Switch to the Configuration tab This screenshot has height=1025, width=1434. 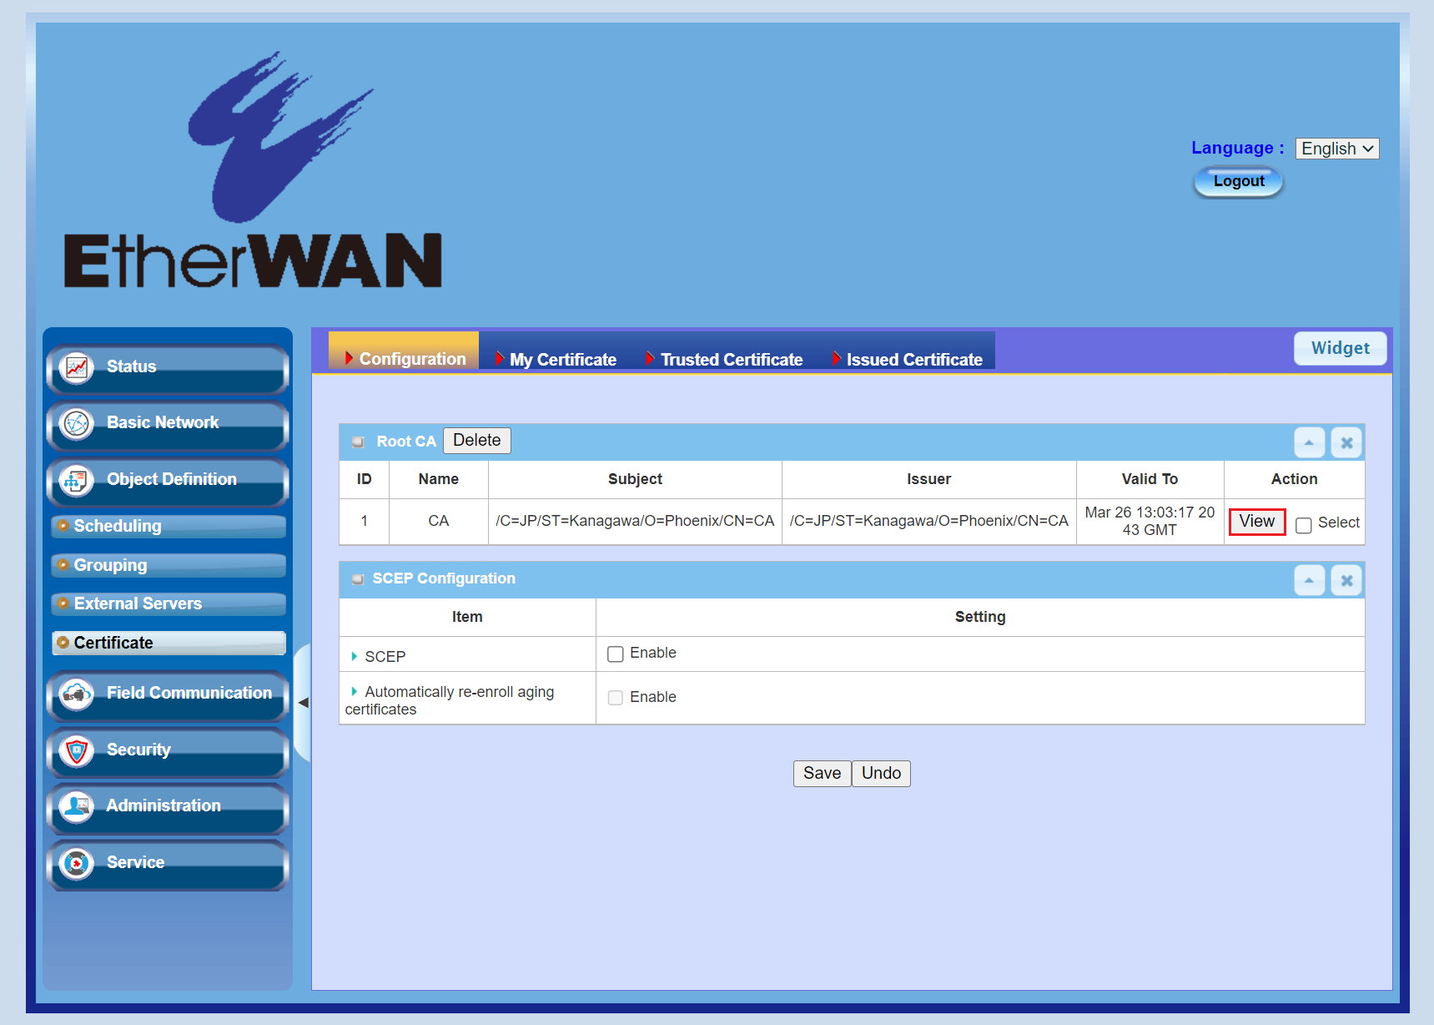404,351
